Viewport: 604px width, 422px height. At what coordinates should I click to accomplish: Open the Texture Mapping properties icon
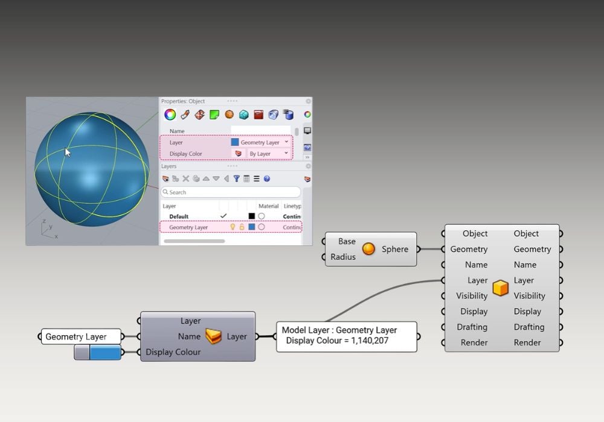pyautogui.click(x=199, y=115)
